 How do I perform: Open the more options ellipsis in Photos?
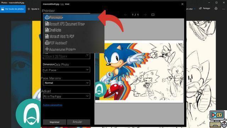(223, 9)
